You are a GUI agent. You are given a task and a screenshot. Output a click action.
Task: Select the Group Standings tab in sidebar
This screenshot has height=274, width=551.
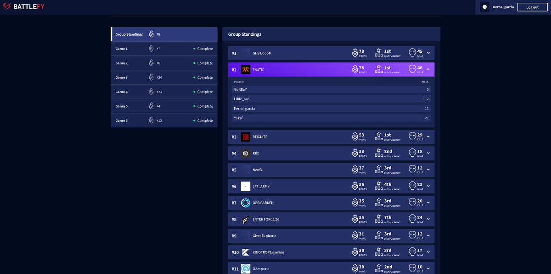164,34
